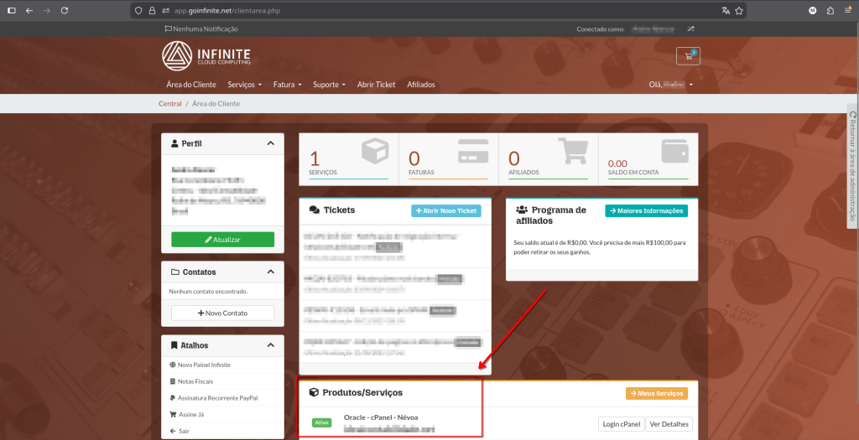
Task: Collapse the Atalhos panel chevron
Action: pyautogui.click(x=270, y=345)
